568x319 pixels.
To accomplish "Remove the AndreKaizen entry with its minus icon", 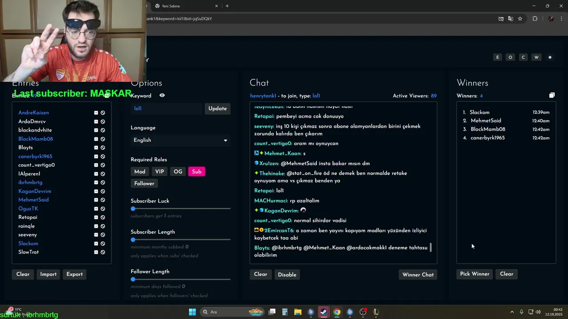I will 96,113.
